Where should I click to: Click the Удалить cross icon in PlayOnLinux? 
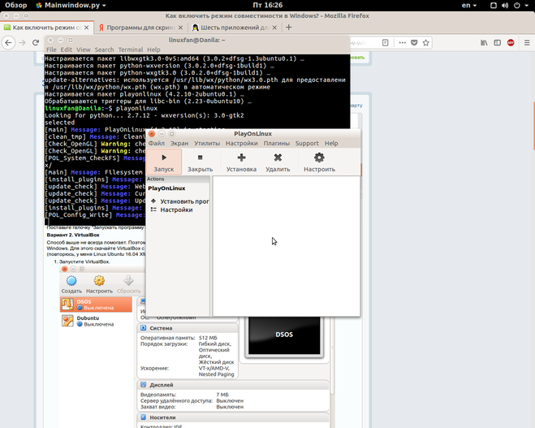point(278,158)
